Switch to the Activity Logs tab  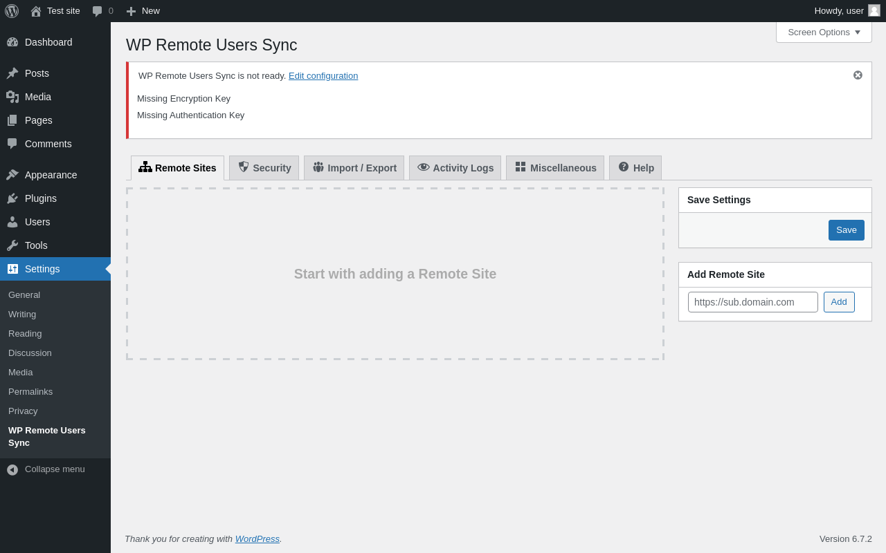point(455,168)
